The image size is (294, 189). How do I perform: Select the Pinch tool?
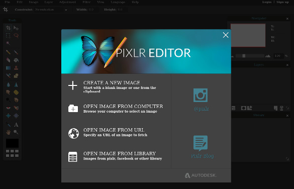click(16, 116)
